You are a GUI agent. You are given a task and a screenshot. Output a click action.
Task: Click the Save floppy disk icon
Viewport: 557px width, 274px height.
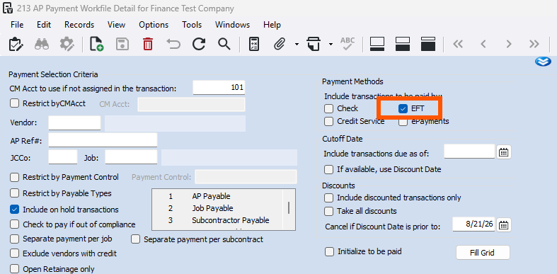click(122, 44)
